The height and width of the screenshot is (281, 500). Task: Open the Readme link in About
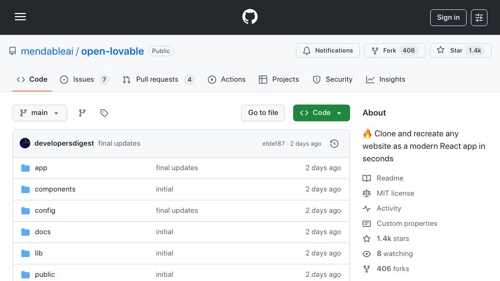tap(390, 178)
